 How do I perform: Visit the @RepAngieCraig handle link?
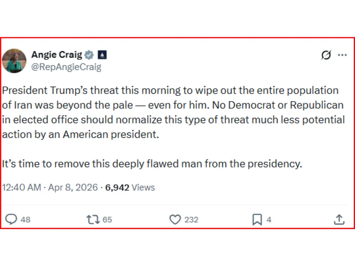click(66, 67)
